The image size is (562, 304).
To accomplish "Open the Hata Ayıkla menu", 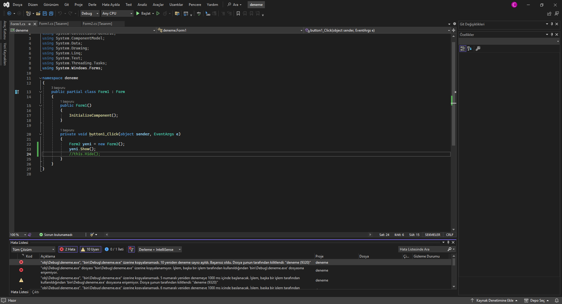I will click(111, 5).
